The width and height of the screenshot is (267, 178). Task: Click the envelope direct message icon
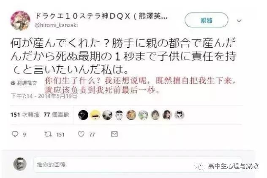coord(114,134)
